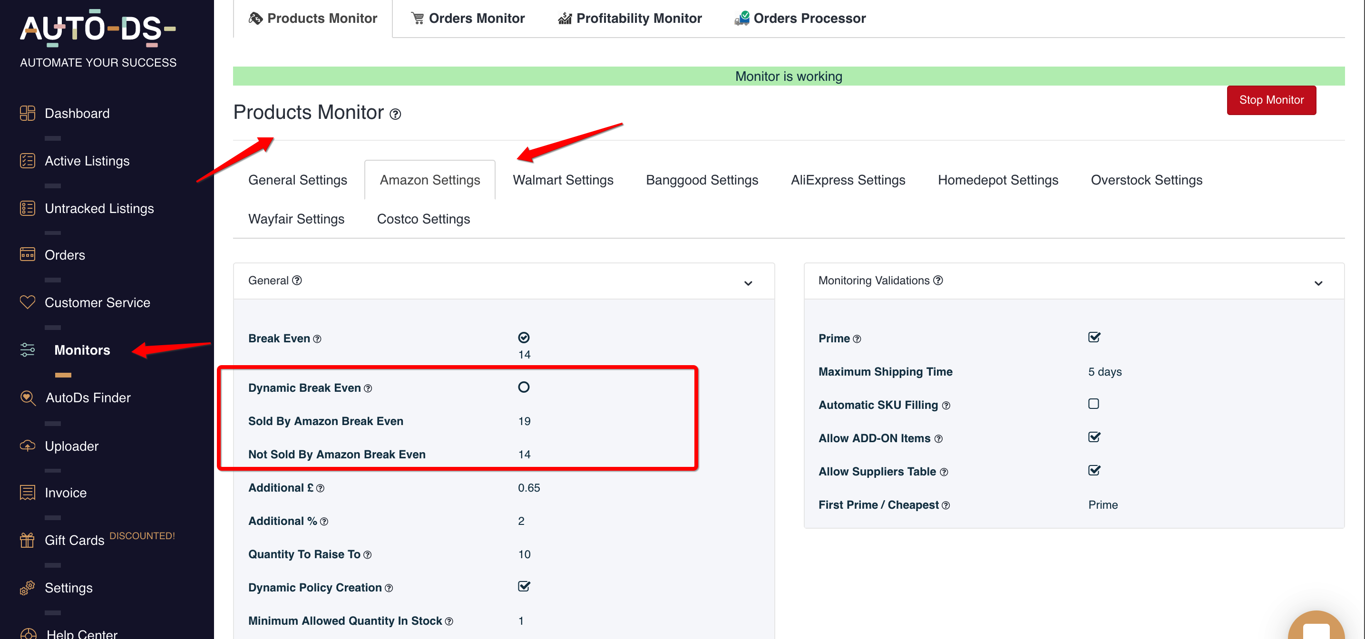Click help icon beside Allow Suppliers Table

coord(944,472)
